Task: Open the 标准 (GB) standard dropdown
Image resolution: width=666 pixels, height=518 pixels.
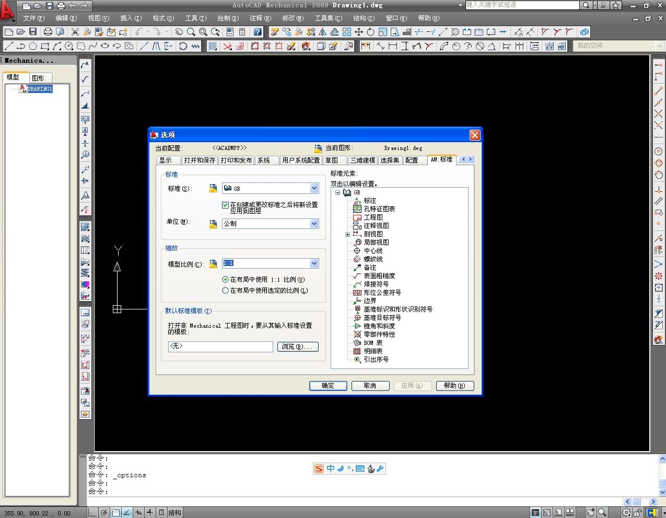Action: [x=314, y=188]
